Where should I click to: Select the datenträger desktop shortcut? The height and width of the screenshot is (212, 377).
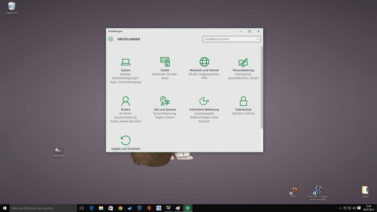tap(59, 152)
